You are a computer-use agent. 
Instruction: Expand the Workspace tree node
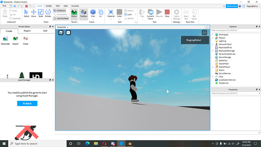click(213, 34)
